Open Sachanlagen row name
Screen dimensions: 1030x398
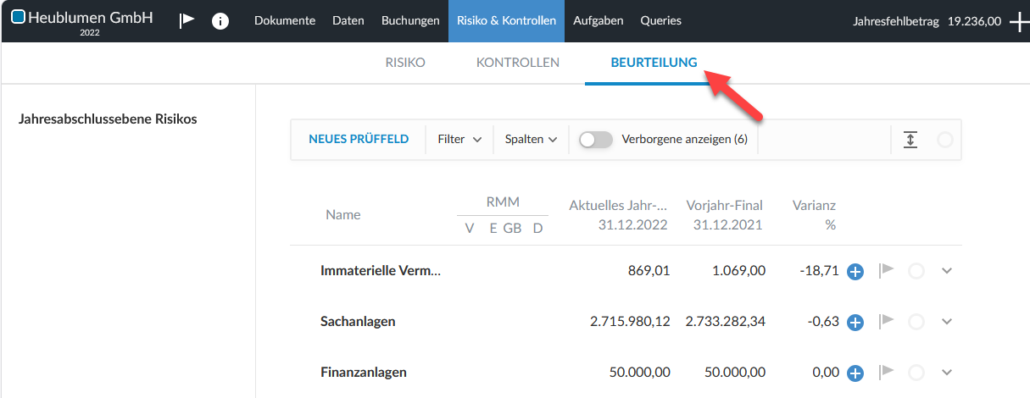(358, 322)
